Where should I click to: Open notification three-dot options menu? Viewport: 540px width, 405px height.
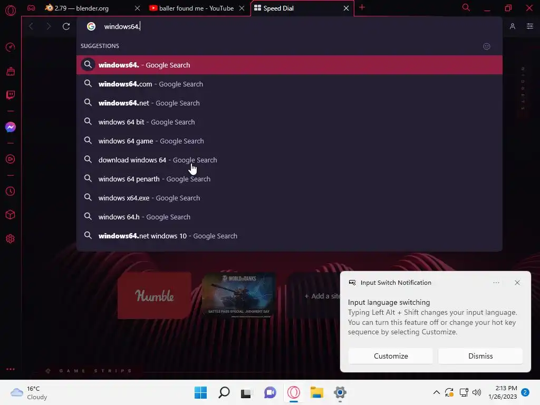pyautogui.click(x=496, y=283)
